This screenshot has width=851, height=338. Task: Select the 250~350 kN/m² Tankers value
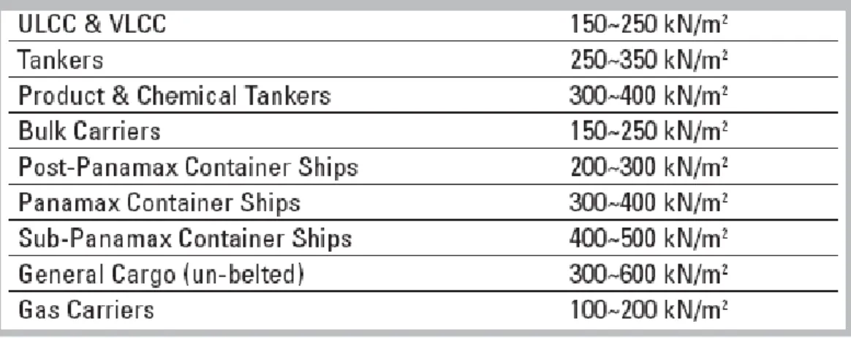click(x=648, y=60)
